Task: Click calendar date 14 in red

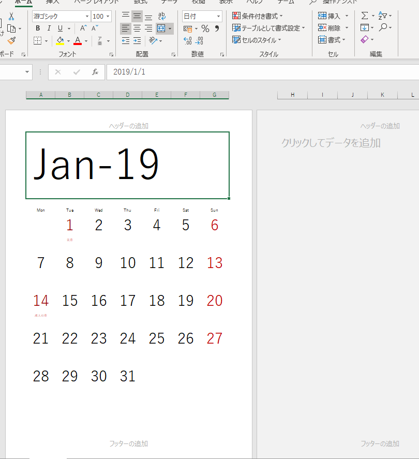Action: 41,301
